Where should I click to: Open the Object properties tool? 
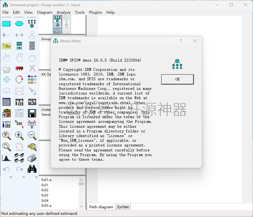point(7,124)
